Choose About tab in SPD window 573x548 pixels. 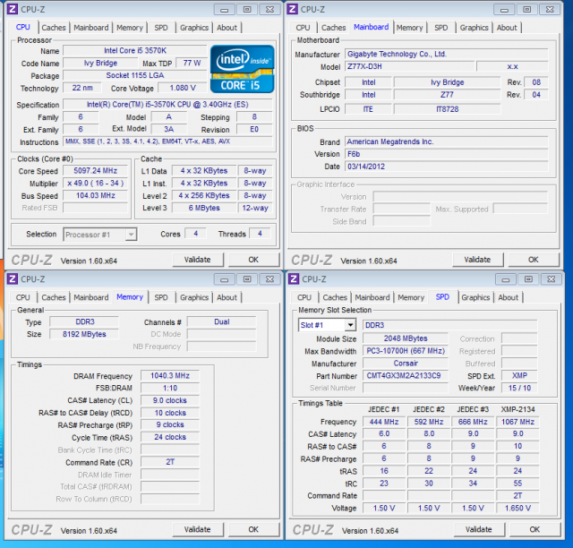click(x=509, y=297)
